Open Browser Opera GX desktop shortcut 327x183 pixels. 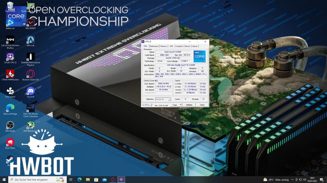coord(31,75)
